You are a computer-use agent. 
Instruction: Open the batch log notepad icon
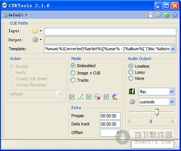click(x=150, y=15)
